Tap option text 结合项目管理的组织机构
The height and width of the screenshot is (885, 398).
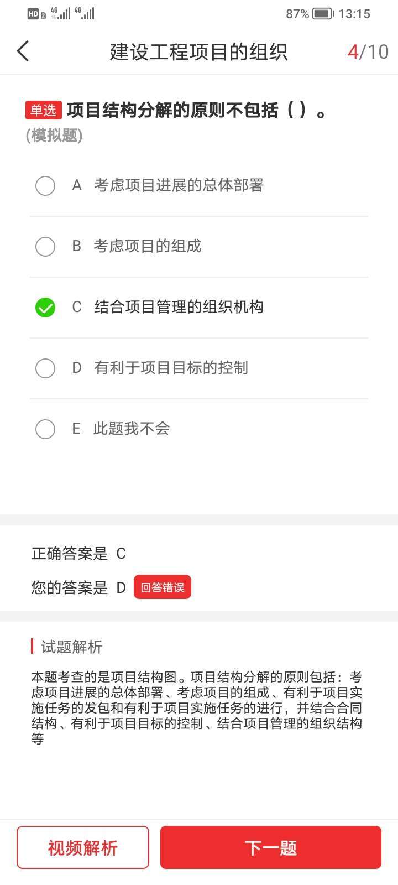tap(179, 307)
